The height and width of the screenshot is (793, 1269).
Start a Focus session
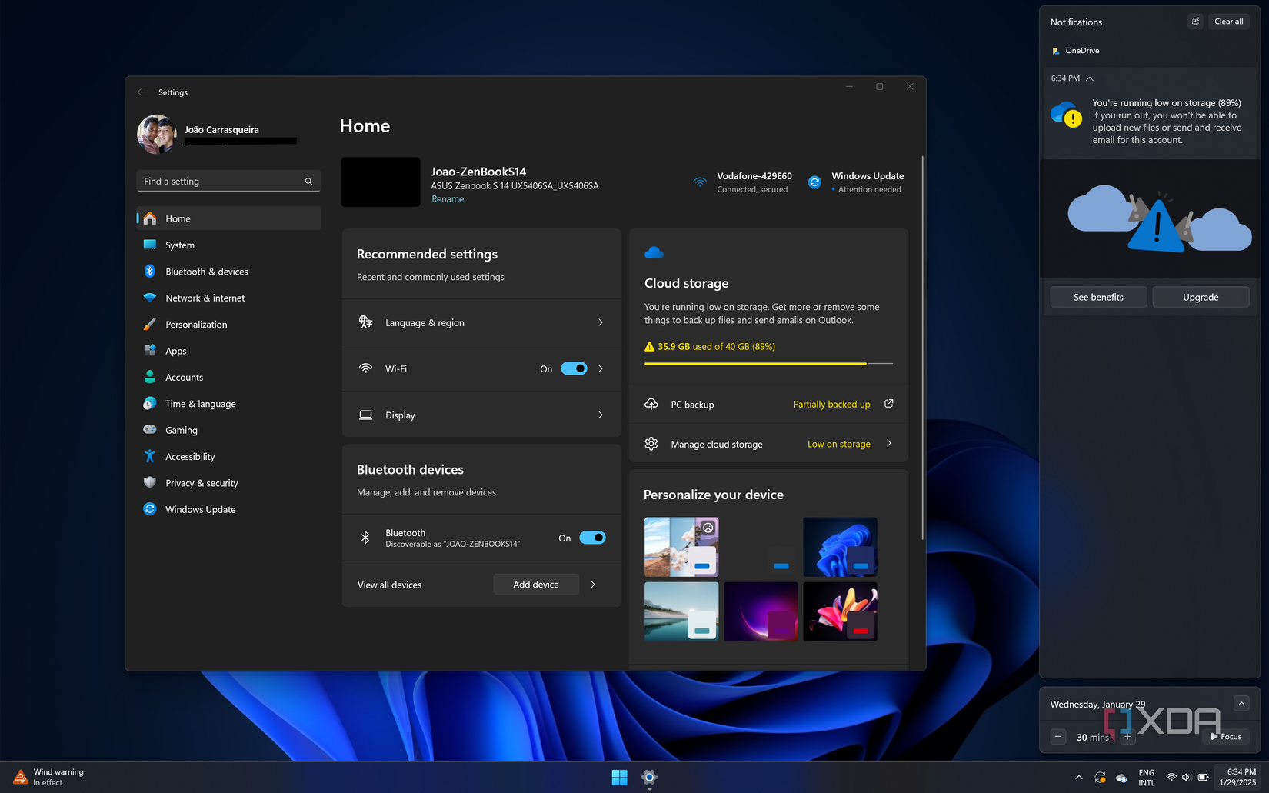click(1227, 737)
